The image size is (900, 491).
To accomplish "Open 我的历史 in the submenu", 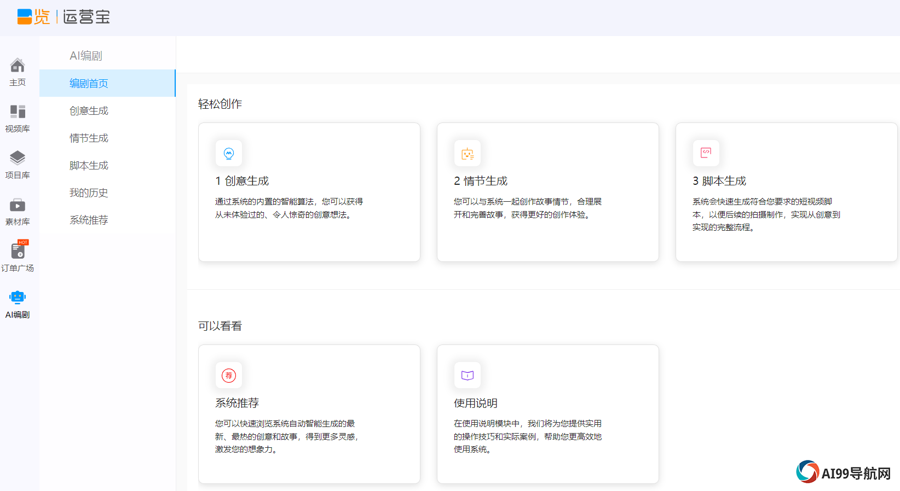I will click(107, 192).
